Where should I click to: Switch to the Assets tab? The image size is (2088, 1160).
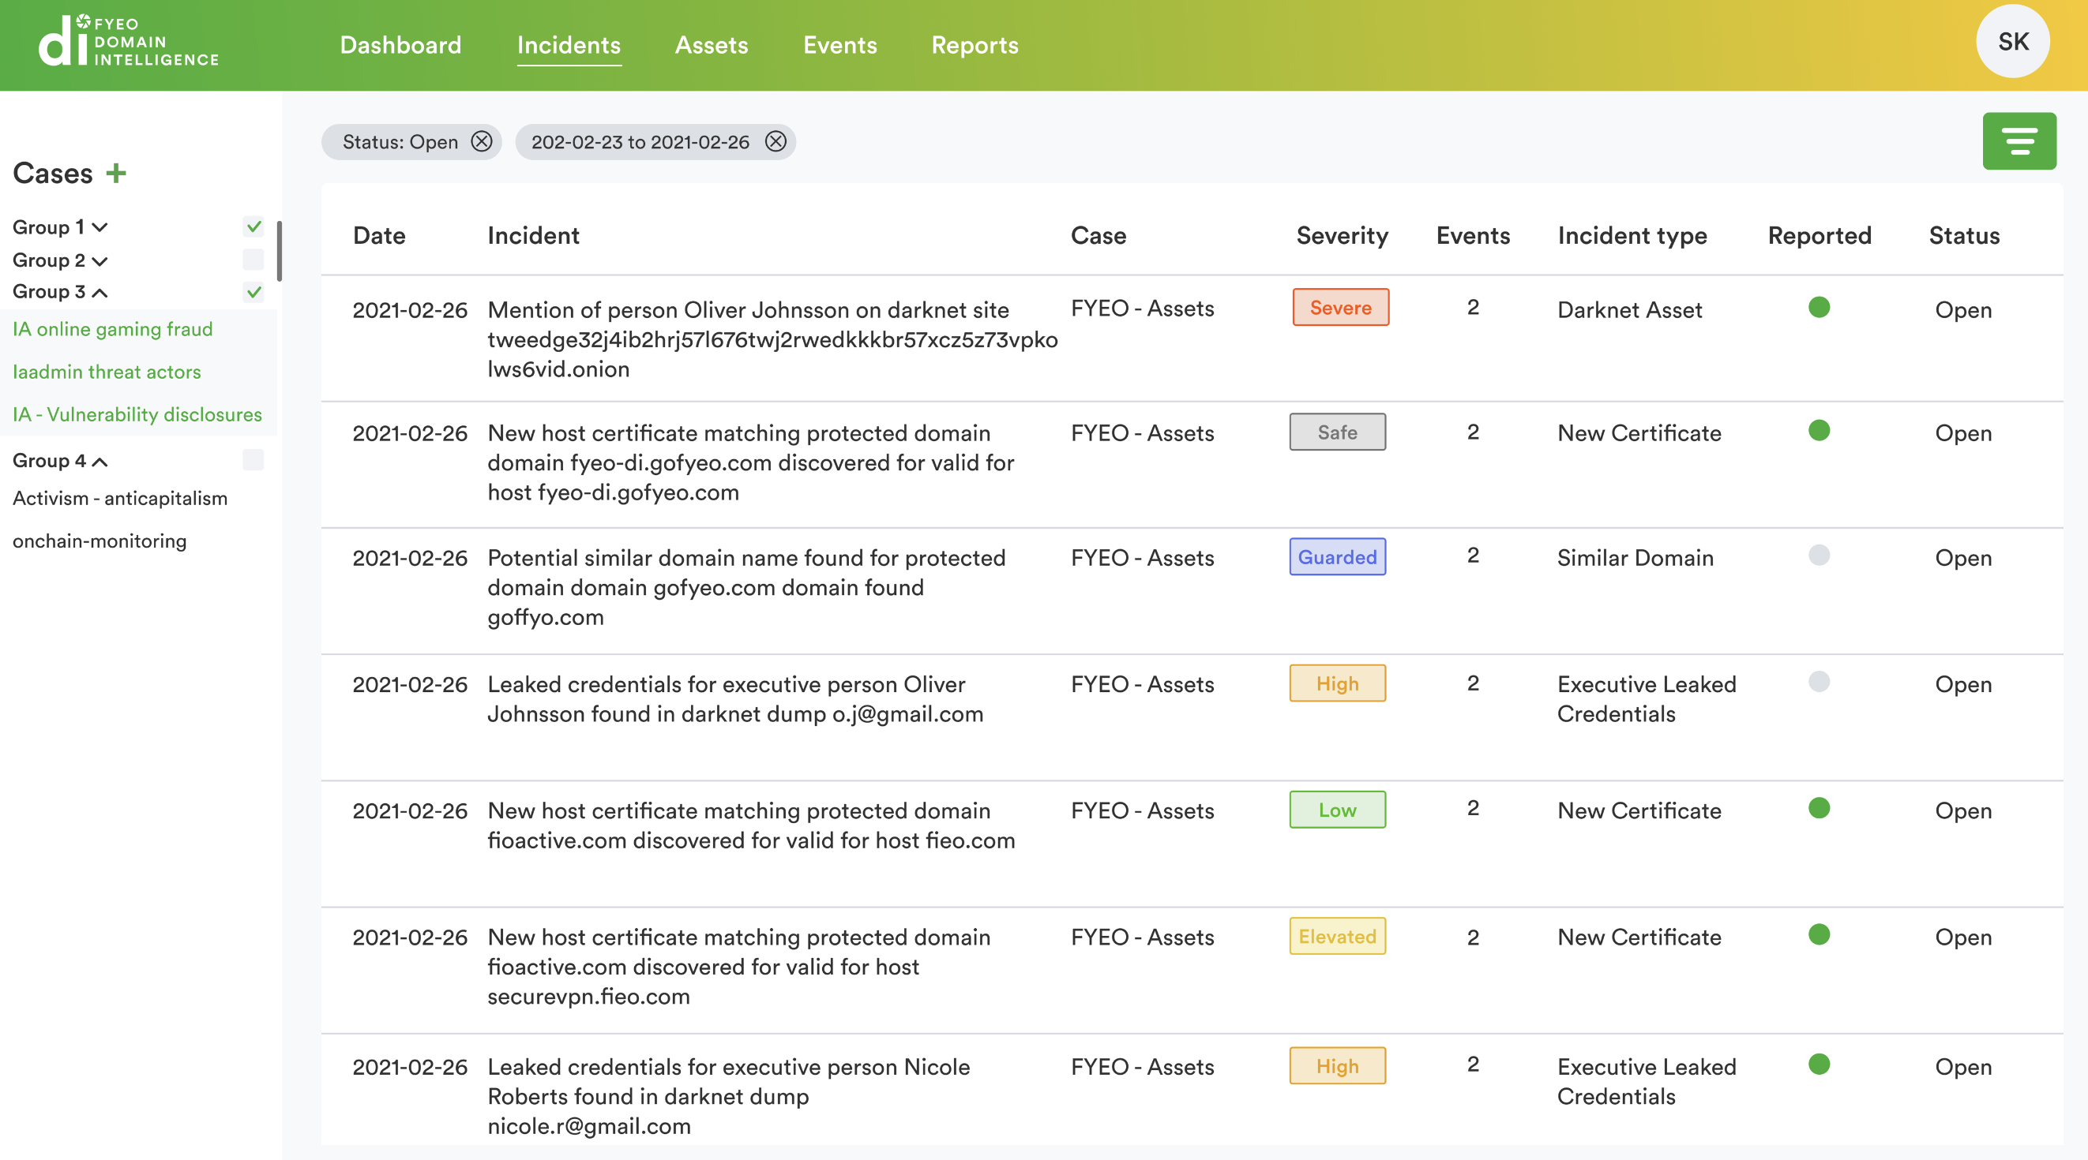click(x=711, y=45)
